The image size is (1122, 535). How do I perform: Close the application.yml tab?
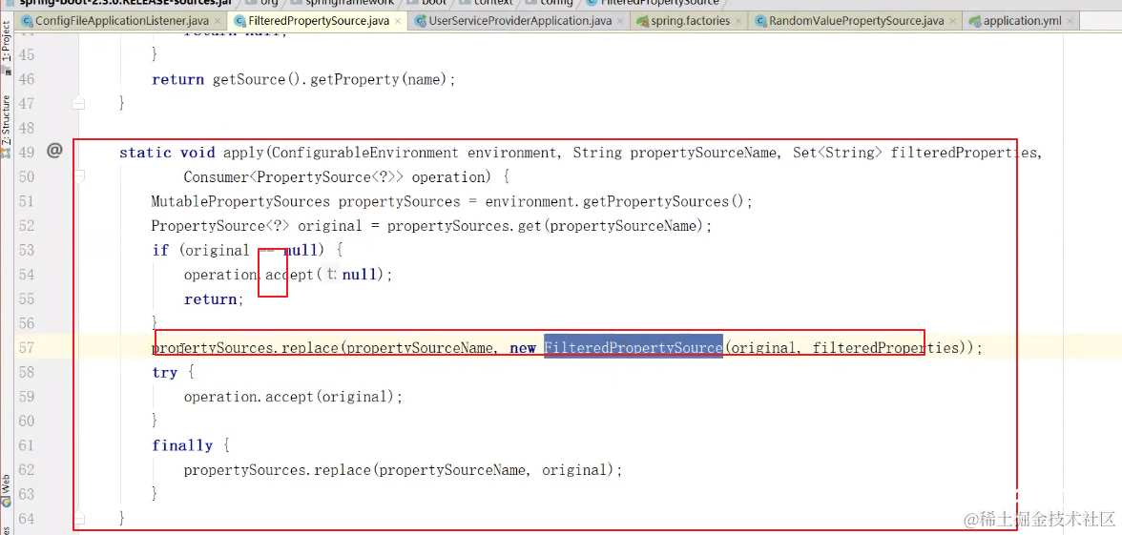click(1069, 21)
